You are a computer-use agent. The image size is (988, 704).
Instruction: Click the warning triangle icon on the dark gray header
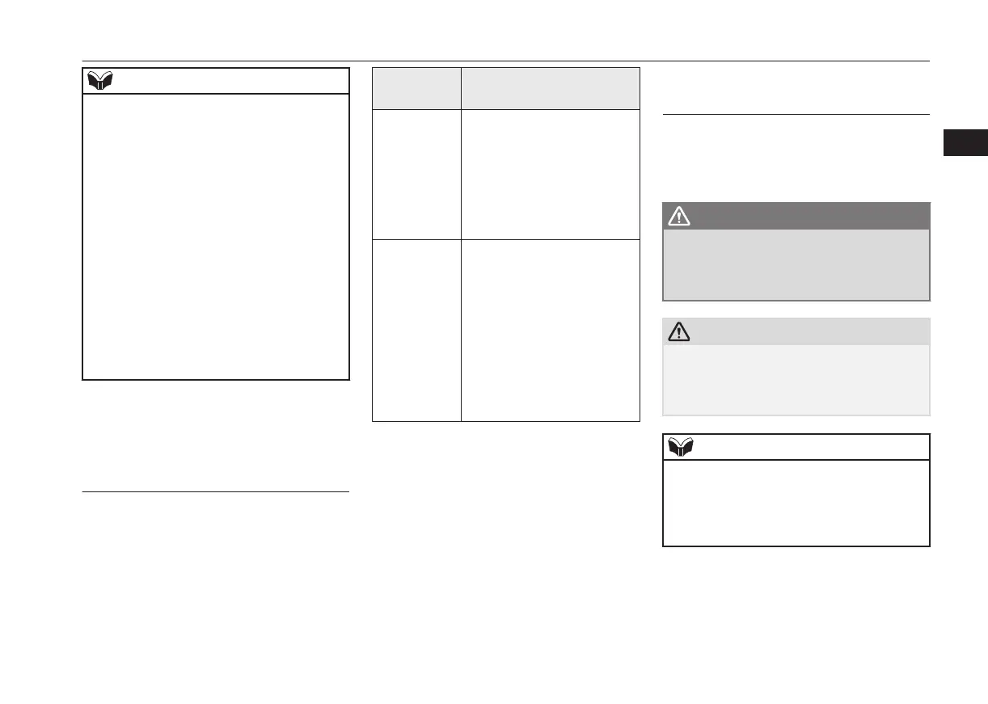coord(678,216)
